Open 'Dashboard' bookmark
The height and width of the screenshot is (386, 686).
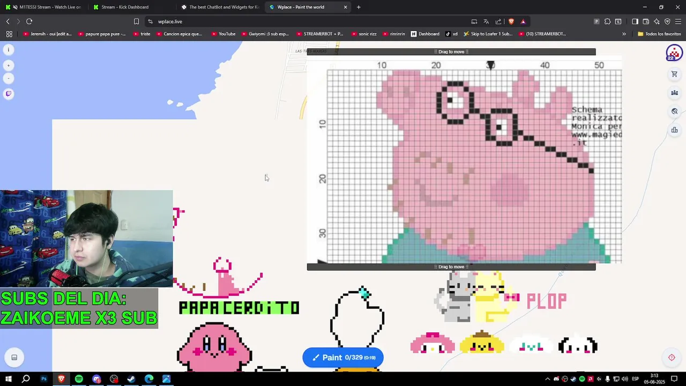point(425,34)
